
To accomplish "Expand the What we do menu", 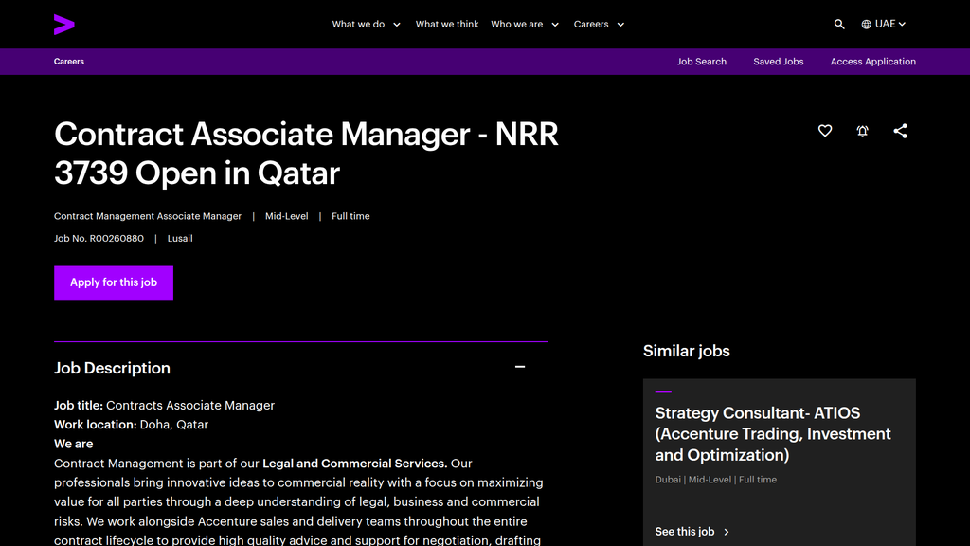I will (367, 24).
